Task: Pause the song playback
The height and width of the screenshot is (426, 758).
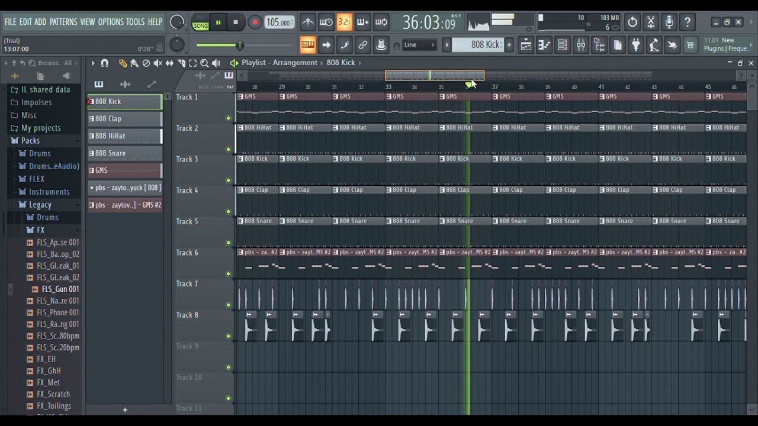Action: (x=218, y=22)
